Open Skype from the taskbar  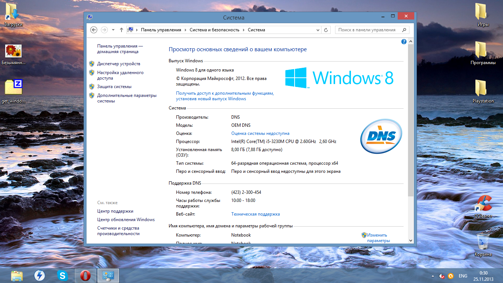[62, 276]
